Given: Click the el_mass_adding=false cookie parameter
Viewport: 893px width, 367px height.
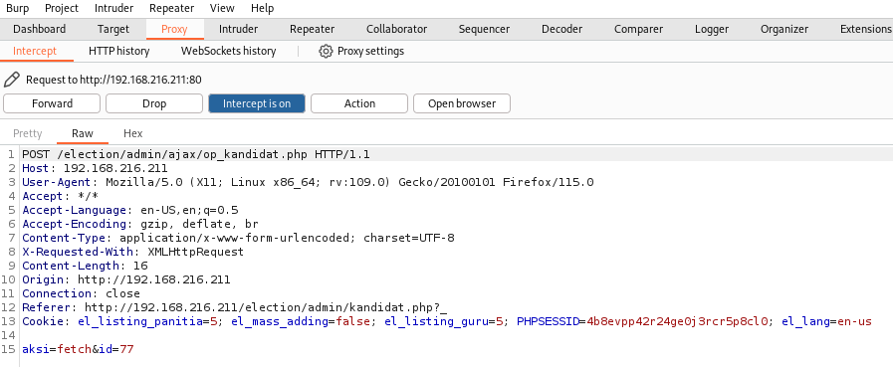Looking at the screenshot, I should click(301, 321).
